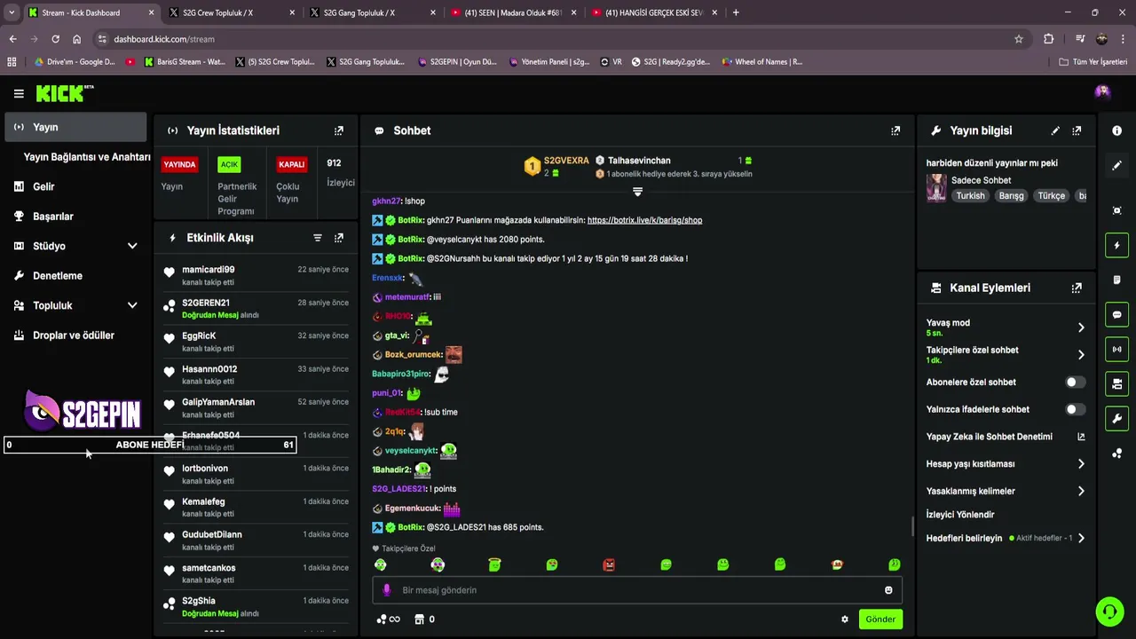Click the pencil icon in the right sidebar
The image size is (1136, 639).
click(x=1116, y=165)
